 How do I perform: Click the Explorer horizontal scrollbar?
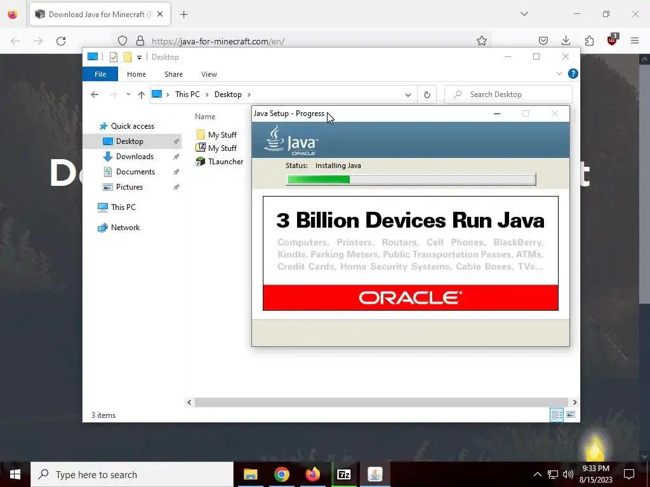(381, 402)
